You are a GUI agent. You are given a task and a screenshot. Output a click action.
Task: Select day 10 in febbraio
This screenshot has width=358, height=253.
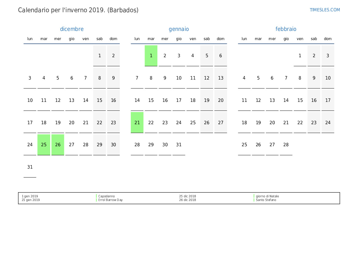(x=328, y=78)
